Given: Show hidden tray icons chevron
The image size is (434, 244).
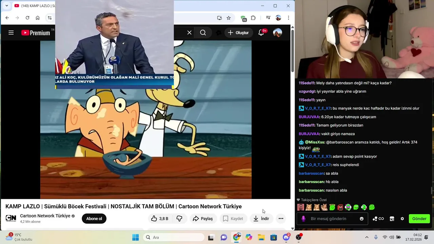Looking at the screenshot, I should pyautogui.click(x=367, y=237).
